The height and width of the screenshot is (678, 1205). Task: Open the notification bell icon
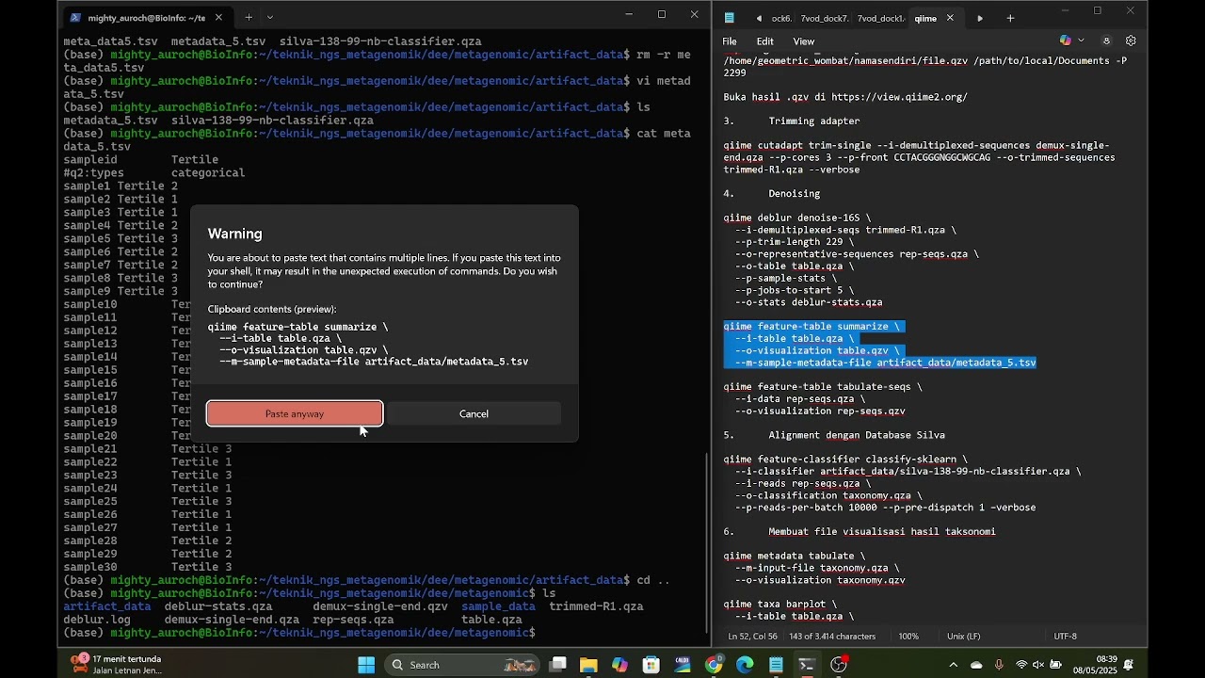1129,665
